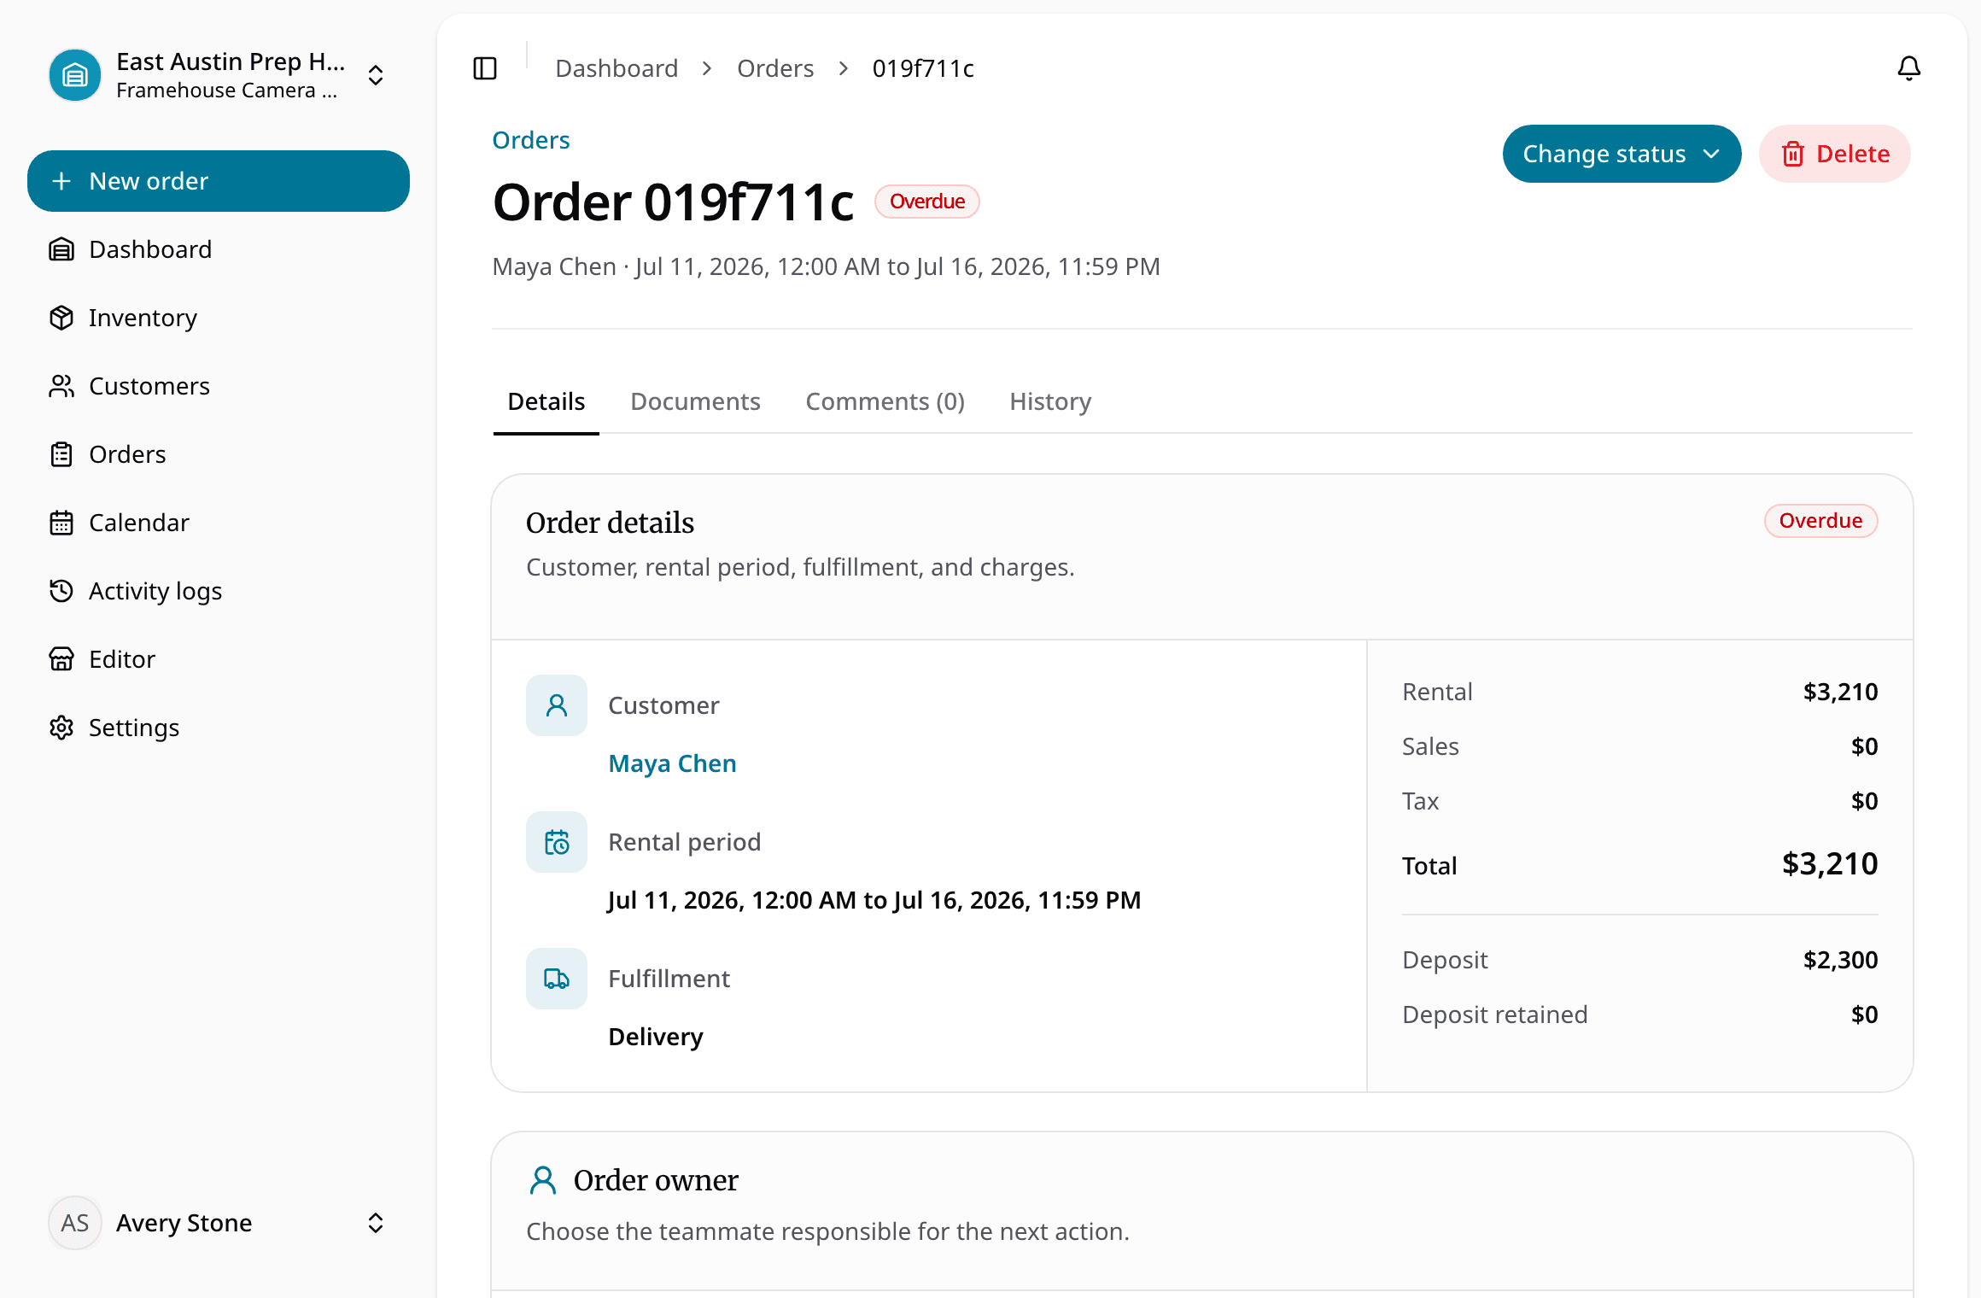Click the 019f711c breadcrumb
1981x1298 pixels.
(923, 68)
